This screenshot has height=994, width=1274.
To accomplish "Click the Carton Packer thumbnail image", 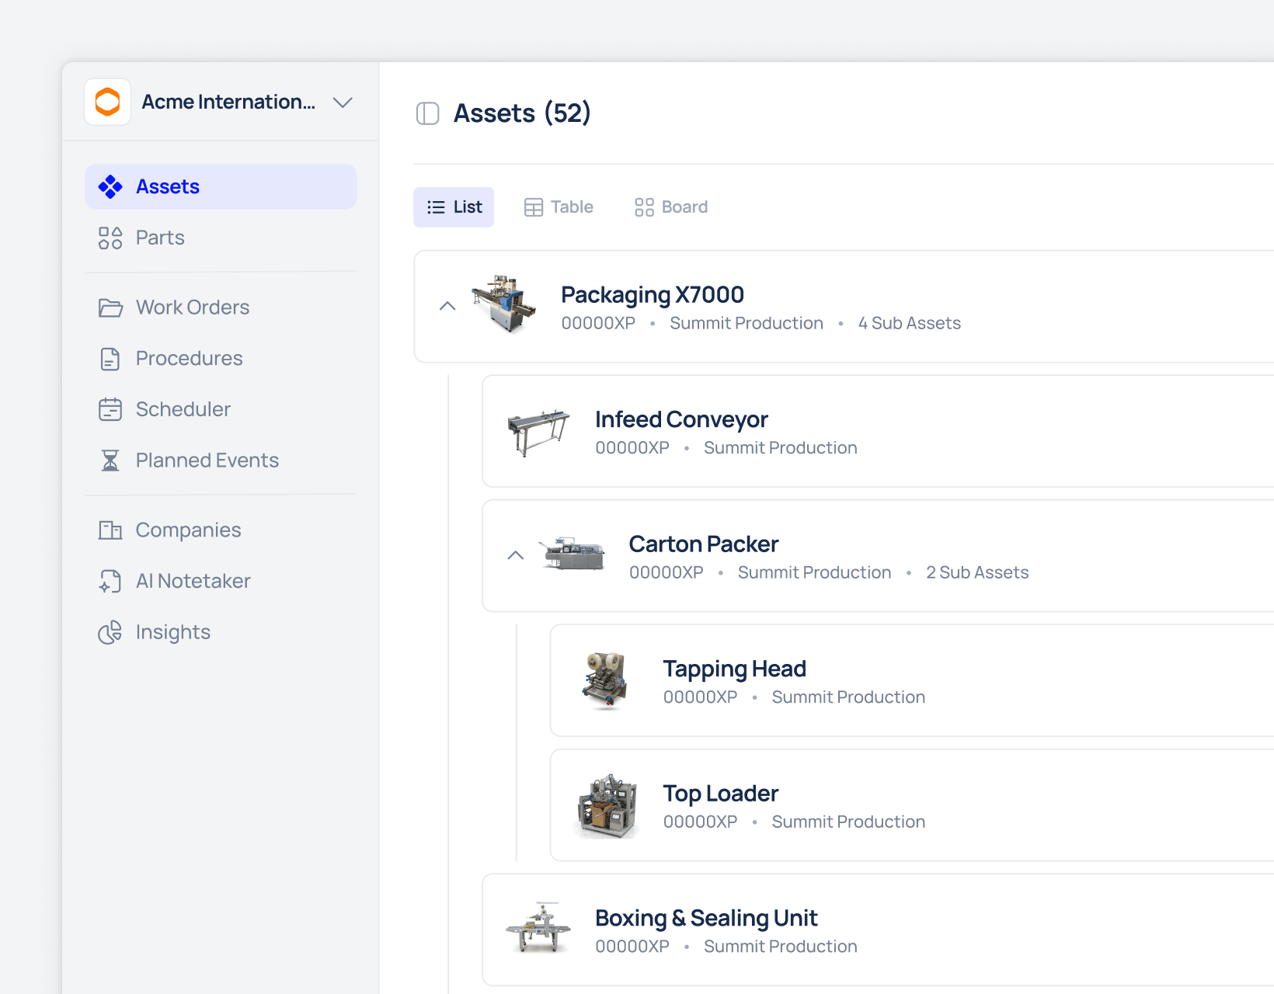I will tap(573, 554).
